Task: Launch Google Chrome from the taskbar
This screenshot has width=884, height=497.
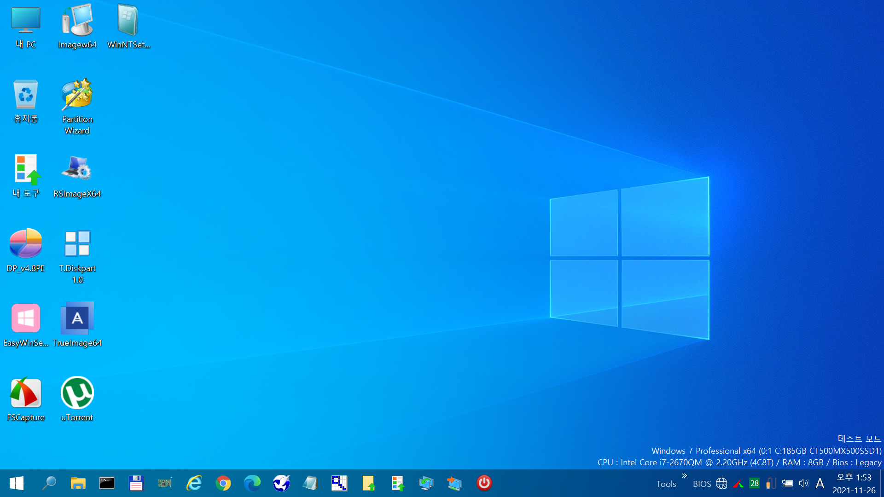Action: pyautogui.click(x=223, y=483)
